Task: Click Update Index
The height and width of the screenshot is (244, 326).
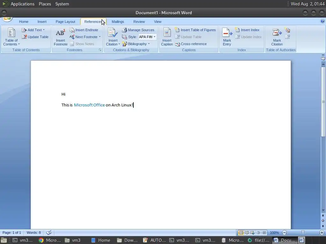Action: pos(248,37)
